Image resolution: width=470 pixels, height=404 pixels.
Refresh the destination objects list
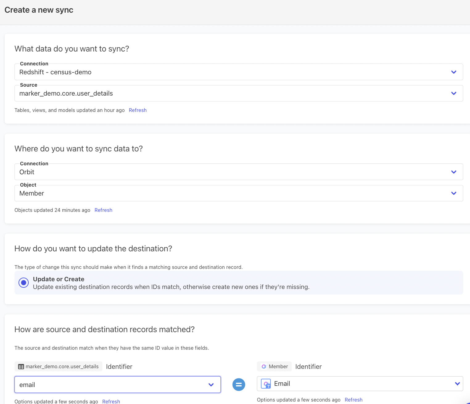tap(103, 210)
